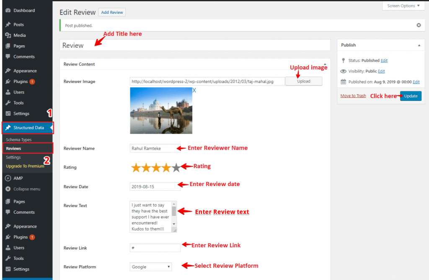Open the Review Platform Google dropdown
The image size is (429, 280).
[151, 267]
